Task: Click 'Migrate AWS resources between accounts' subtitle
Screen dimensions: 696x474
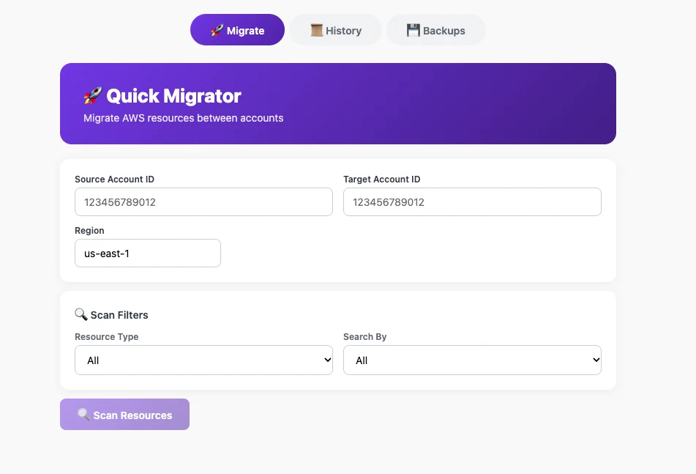Action: (x=183, y=118)
